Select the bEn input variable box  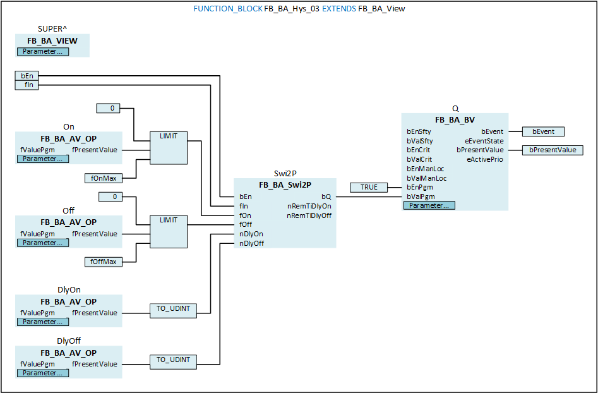(x=27, y=76)
